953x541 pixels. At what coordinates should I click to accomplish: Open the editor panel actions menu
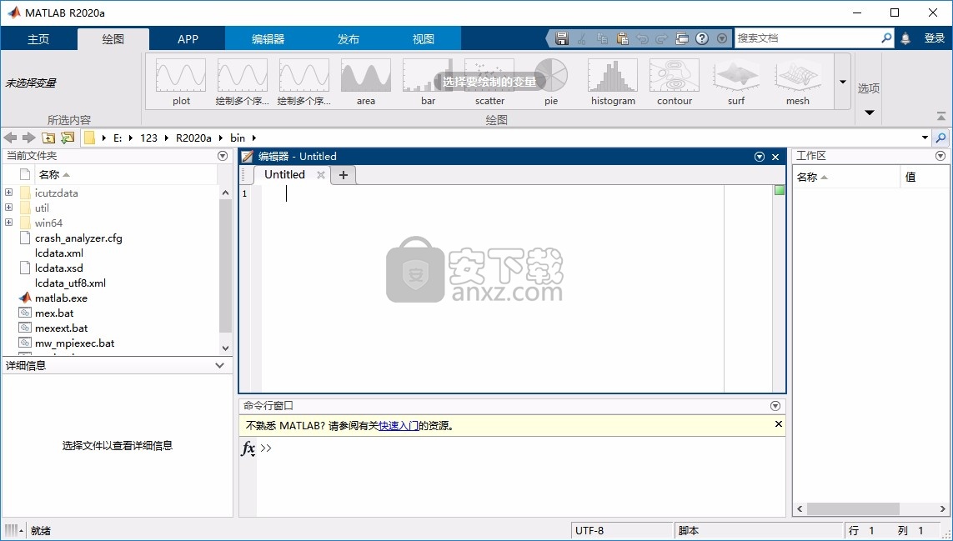pyautogui.click(x=759, y=157)
